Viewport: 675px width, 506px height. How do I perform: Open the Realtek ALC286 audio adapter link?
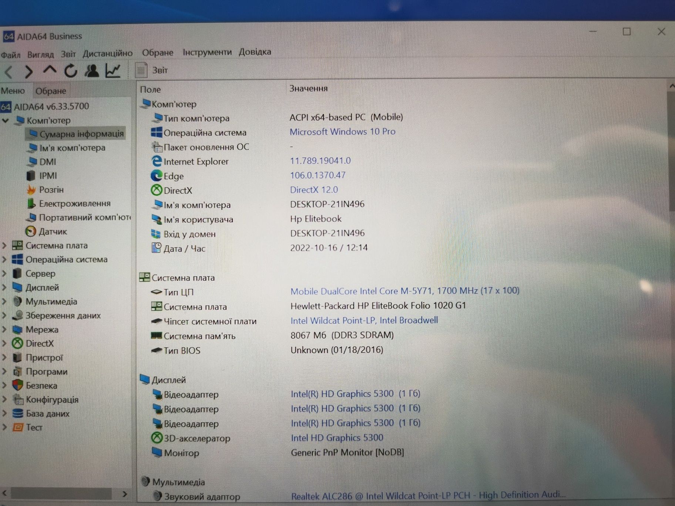pyautogui.click(x=428, y=496)
